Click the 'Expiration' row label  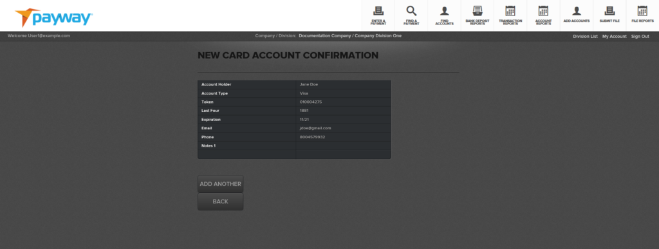[211, 120]
